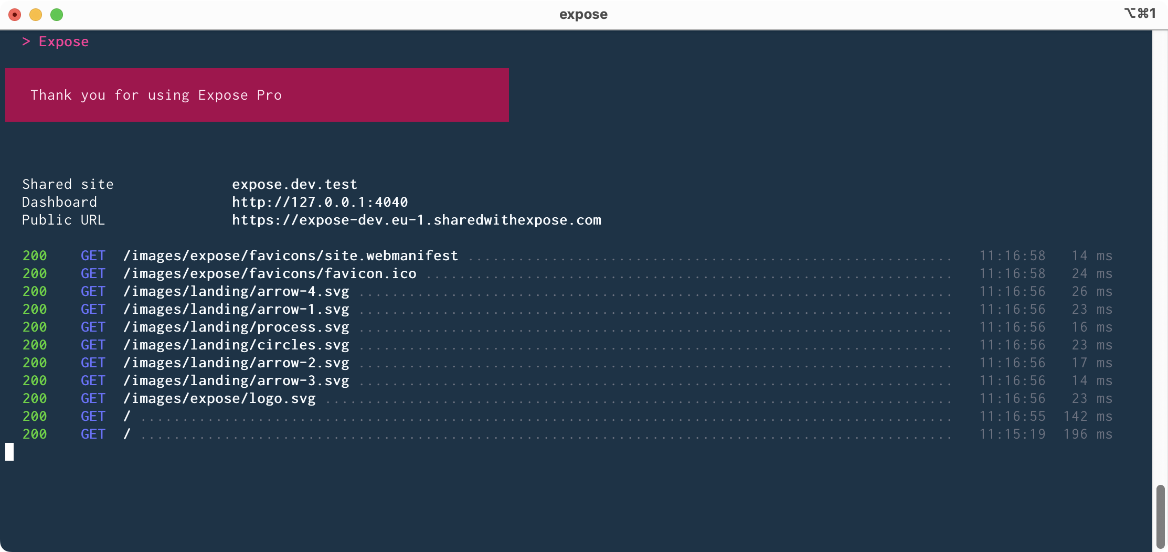The height and width of the screenshot is (552, 1168).
Task: Click the shared site expose.dev.test address
Action: pyautogui.click(x=294, y=184)
